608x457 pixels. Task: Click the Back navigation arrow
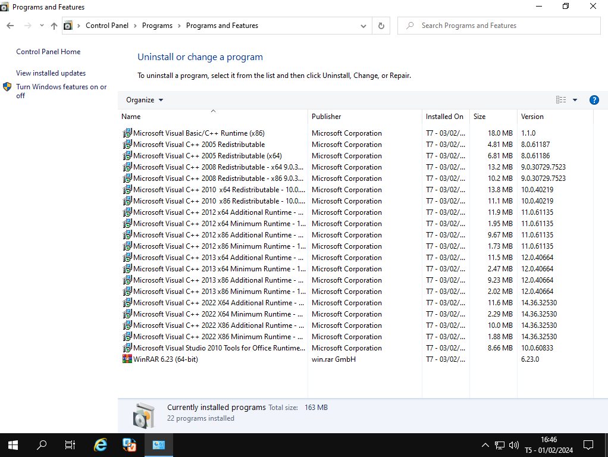coord(10,26)
